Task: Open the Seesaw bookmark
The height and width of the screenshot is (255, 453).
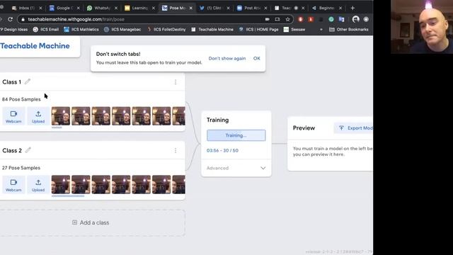Action: tap(294, 30)
